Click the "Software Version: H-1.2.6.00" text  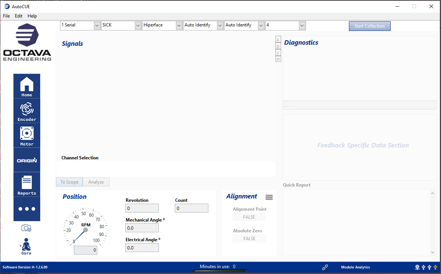point(25,267)
